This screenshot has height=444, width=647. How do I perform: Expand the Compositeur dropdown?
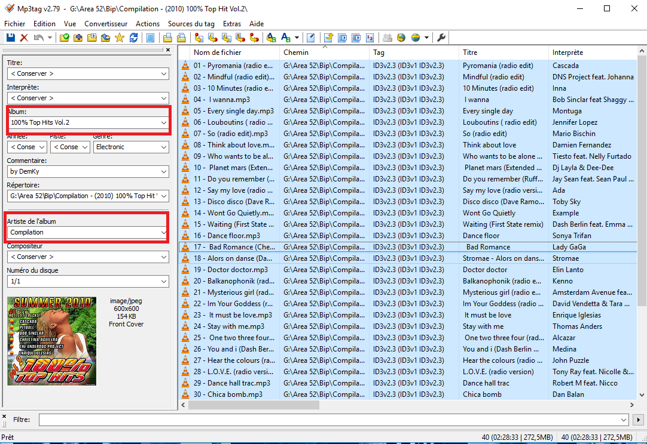[x=164, y=257]
